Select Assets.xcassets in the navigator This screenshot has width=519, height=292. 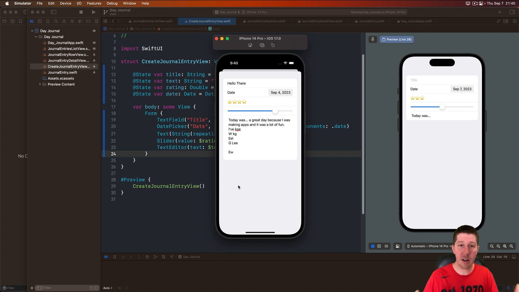[x=61, y=78]
